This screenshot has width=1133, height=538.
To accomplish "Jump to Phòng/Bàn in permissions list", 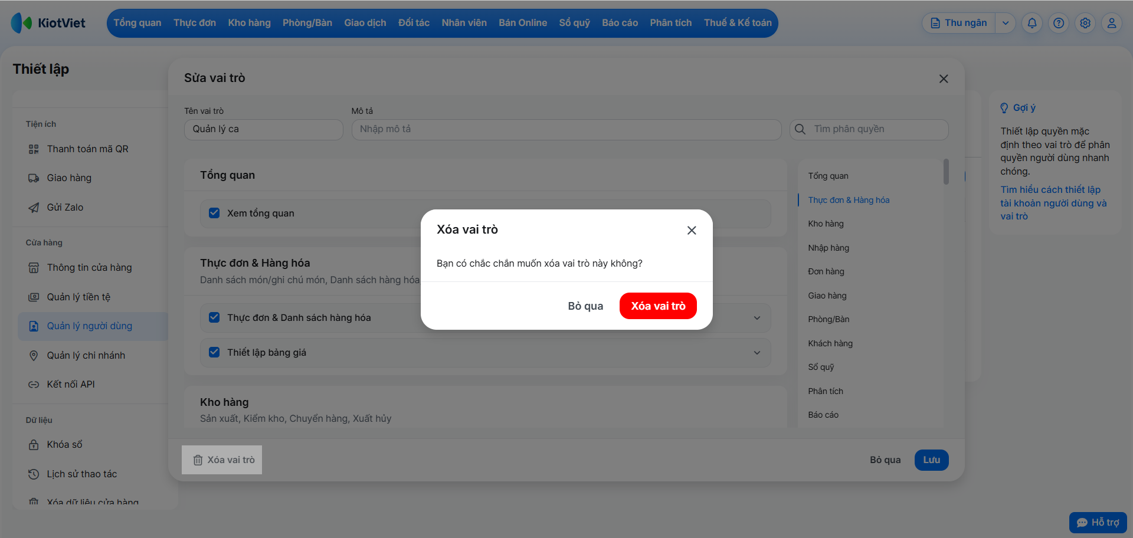I will click(829, 320).
